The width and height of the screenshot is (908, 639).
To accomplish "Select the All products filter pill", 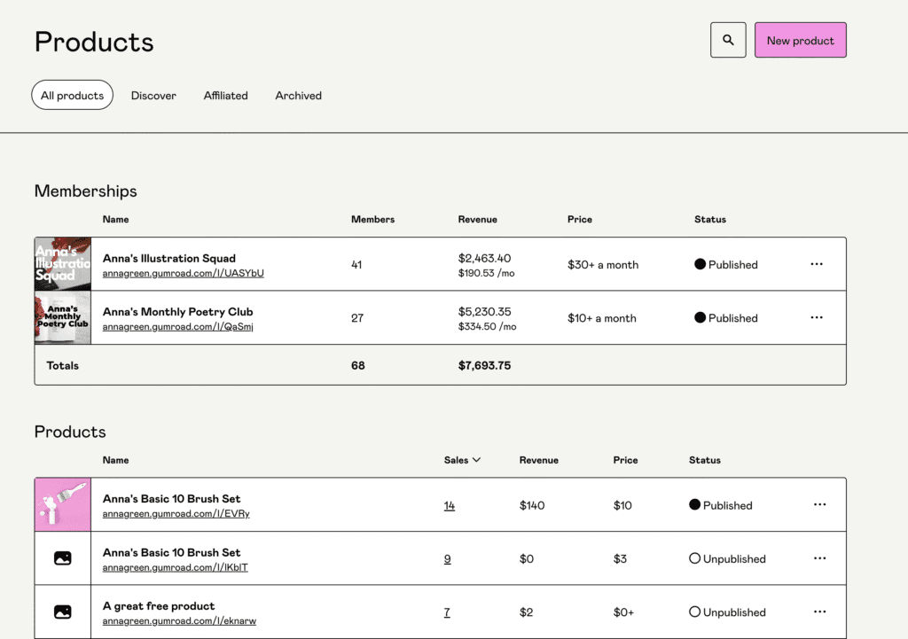I will [x=72, y=95].
